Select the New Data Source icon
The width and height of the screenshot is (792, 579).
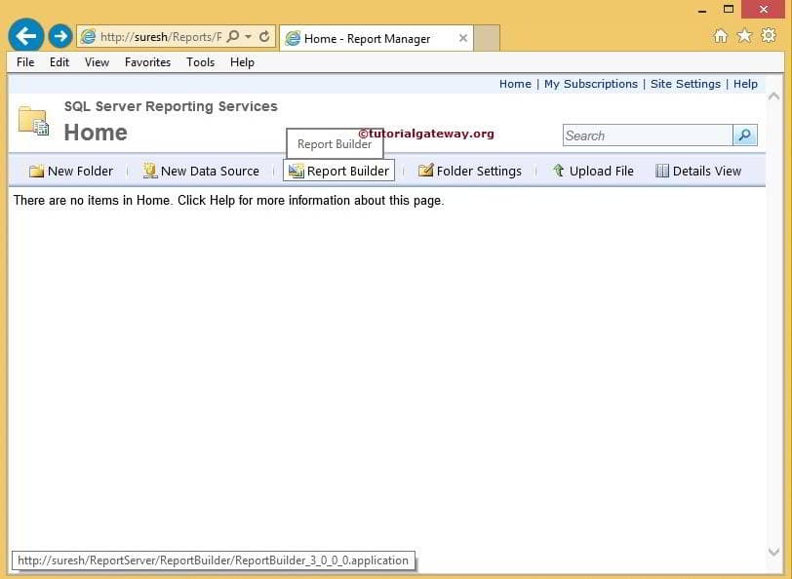tap(149, 171)
